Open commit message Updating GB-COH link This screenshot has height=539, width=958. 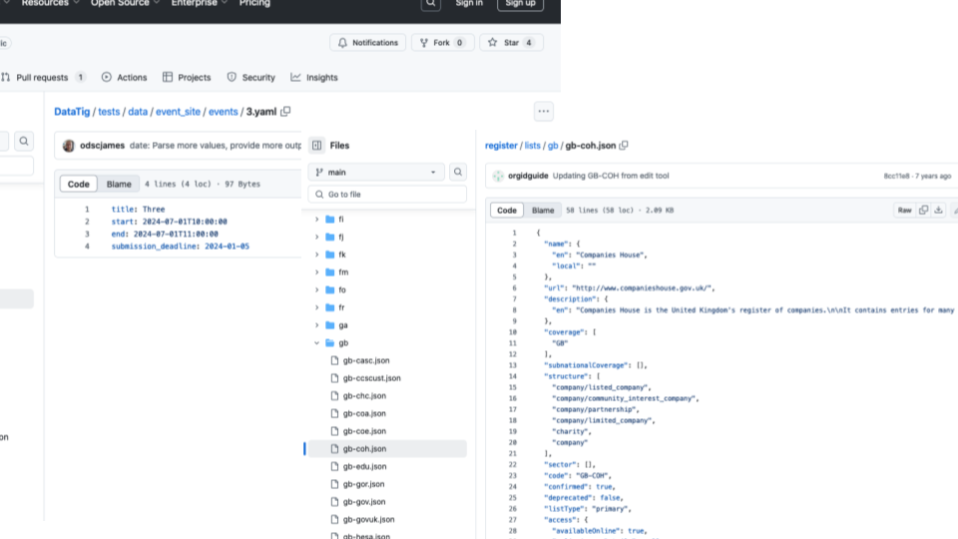(x=611, y=176)
